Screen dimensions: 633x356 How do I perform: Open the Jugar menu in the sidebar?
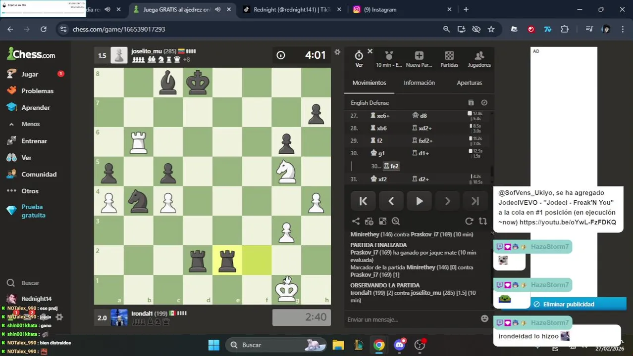tap(30, 74)
